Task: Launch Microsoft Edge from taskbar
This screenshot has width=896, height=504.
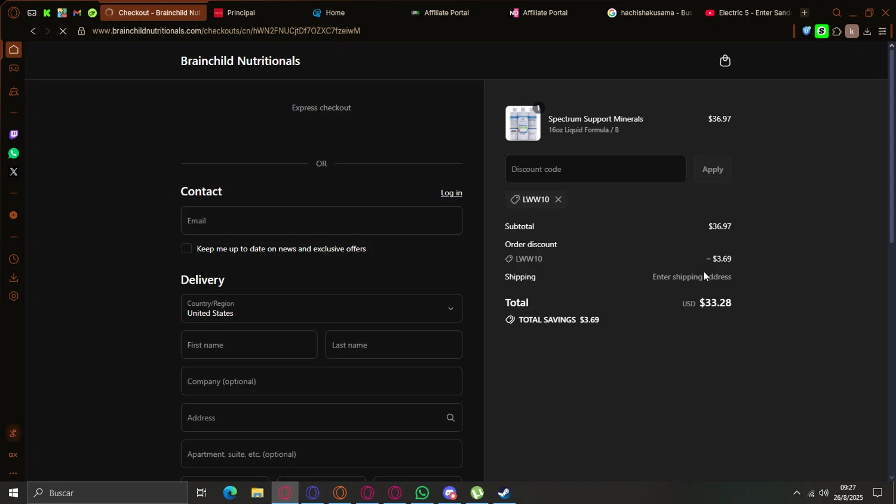Action: [230, 493]
